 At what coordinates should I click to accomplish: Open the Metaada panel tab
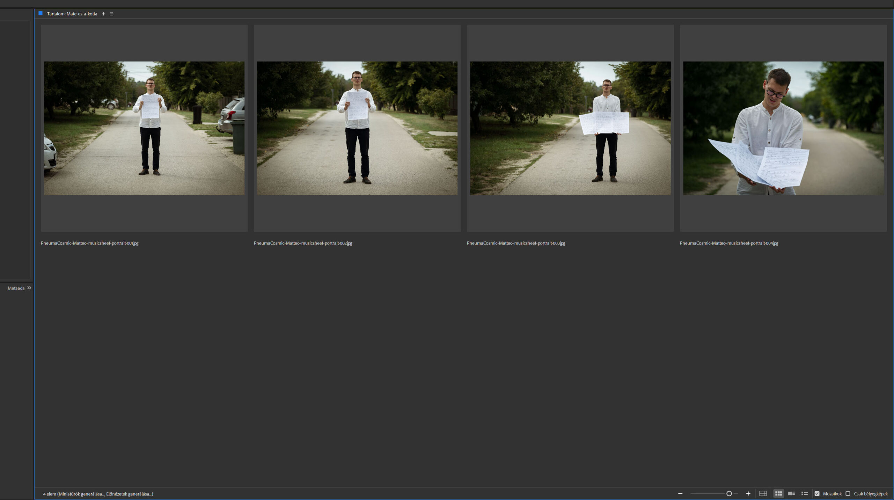[x=16, y=288]
